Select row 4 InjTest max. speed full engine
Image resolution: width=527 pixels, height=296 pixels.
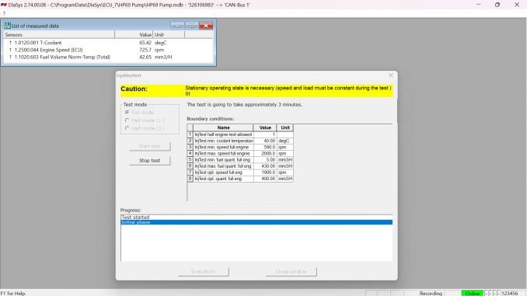[240, 153]
